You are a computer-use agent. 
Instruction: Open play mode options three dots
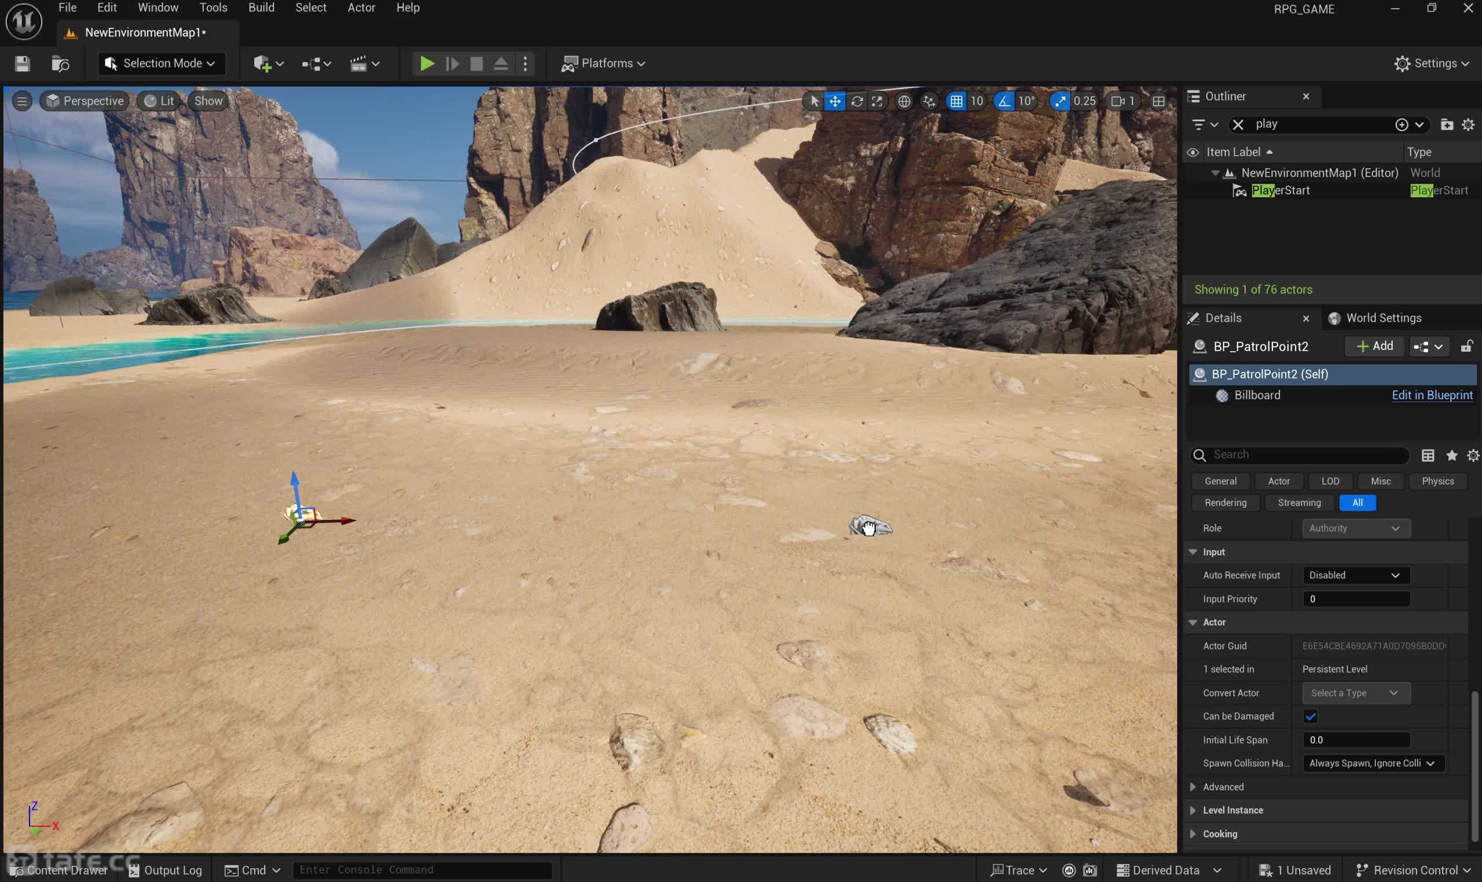(525, 64)
